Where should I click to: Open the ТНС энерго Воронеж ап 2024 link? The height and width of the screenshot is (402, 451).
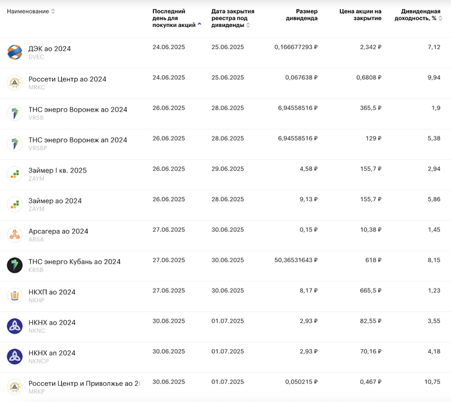(77, 140)
